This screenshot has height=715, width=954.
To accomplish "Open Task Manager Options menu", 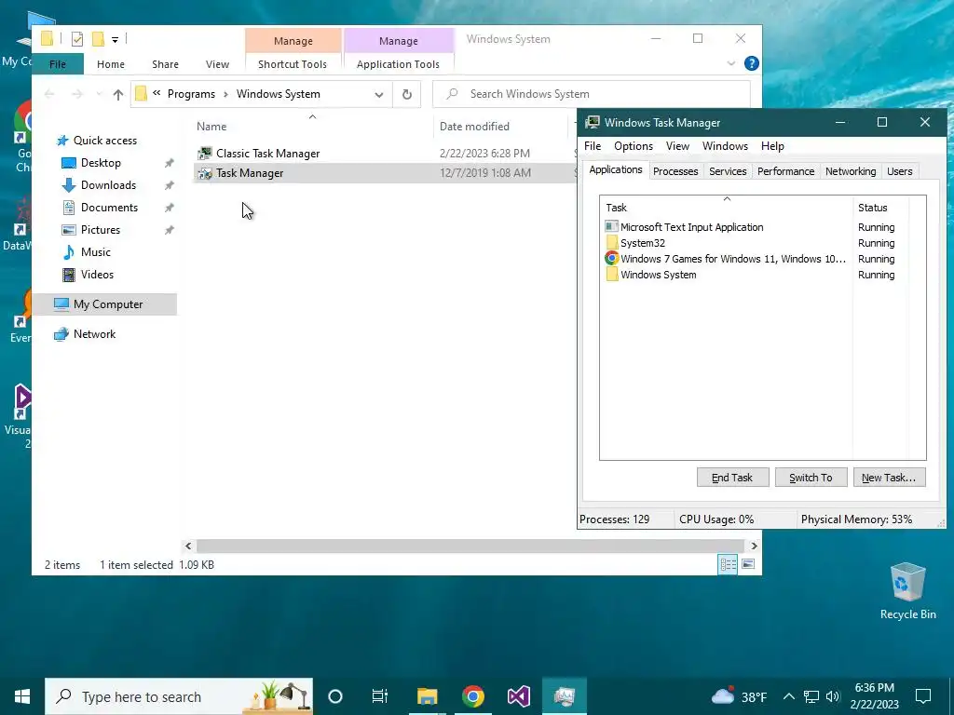I will [634, 146].
